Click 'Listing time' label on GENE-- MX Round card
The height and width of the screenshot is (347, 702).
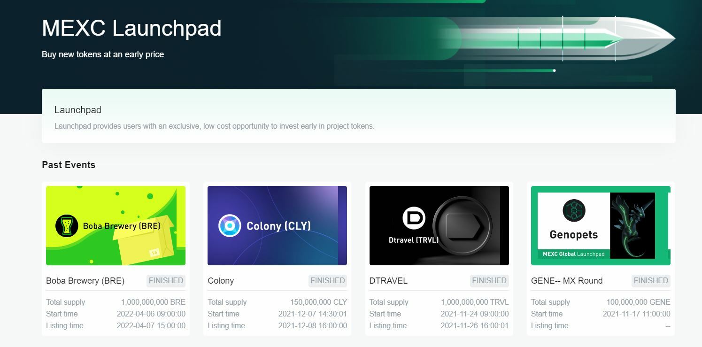549,325
